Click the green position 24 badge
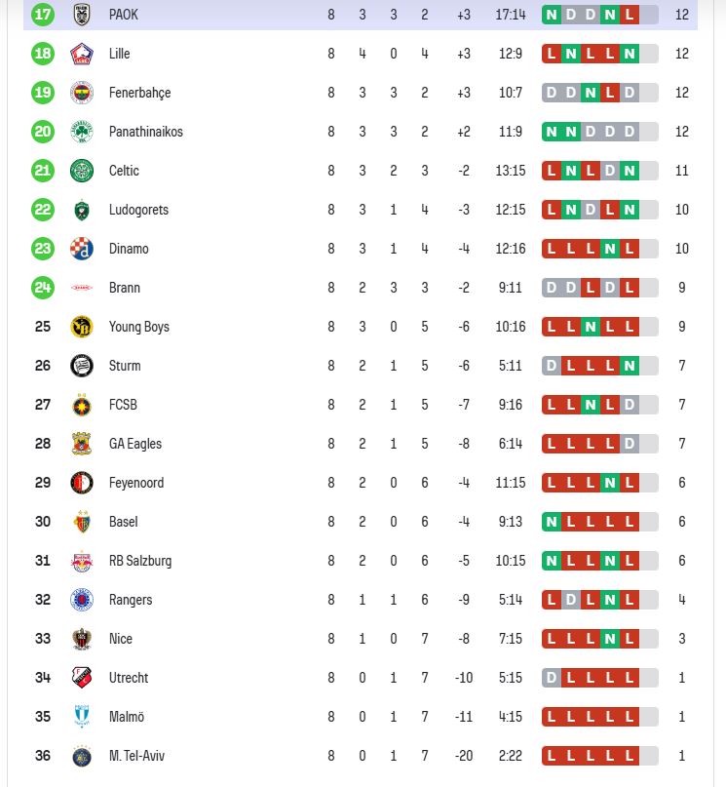This screenshot has width=726, height=787. coord(42,288)
